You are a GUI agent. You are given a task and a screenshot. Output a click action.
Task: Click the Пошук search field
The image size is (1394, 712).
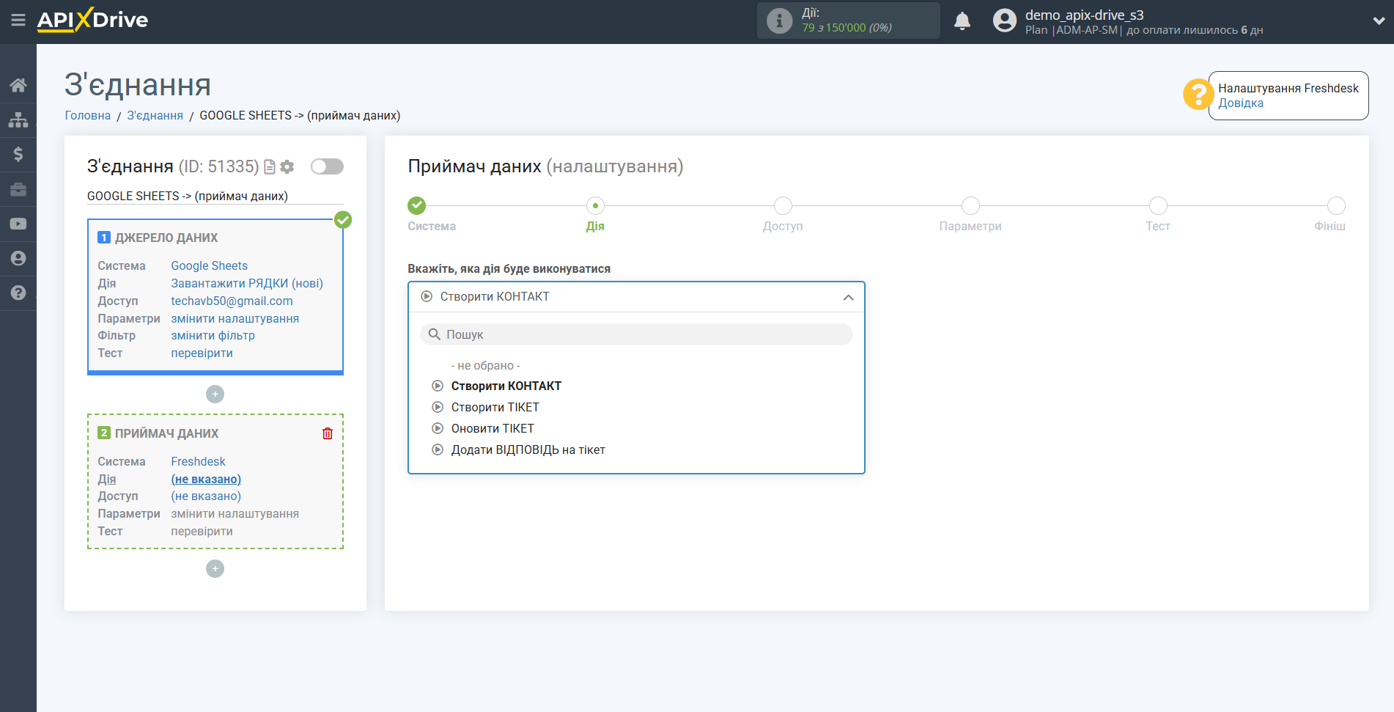pos(636,335)
